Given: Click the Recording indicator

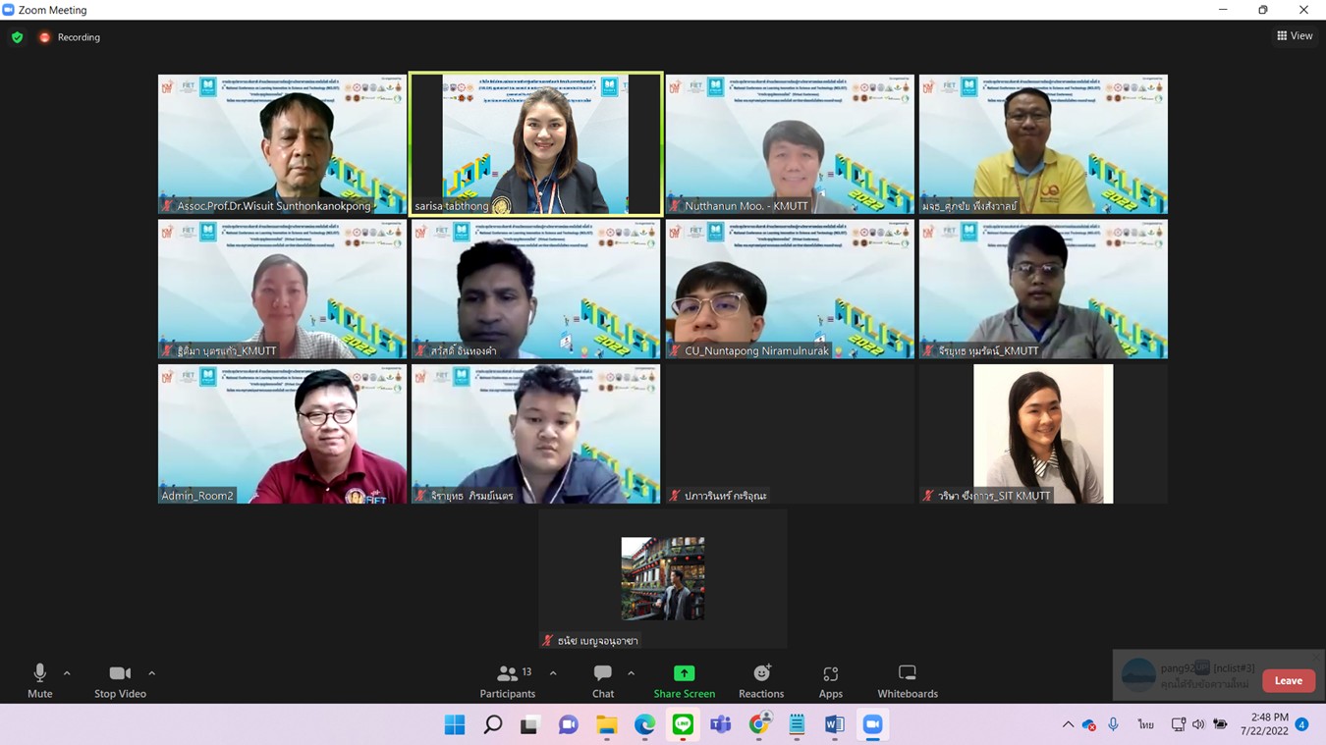Looking at the screenshot, I should click(x=70, y=37).
